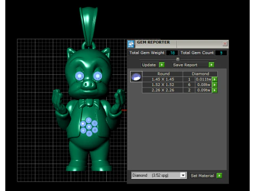Click green arrow next to Update
The image size is (255, 191).
coord(161,65)
